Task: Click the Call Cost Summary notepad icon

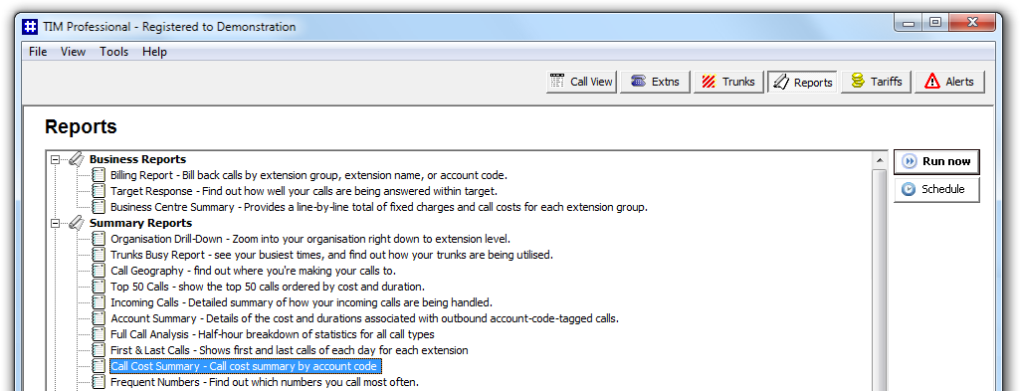Action: (x=99, y=366)
